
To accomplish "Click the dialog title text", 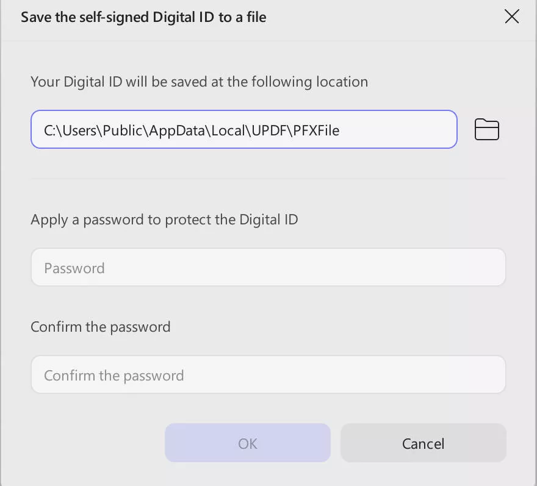I will coord(143,17).
